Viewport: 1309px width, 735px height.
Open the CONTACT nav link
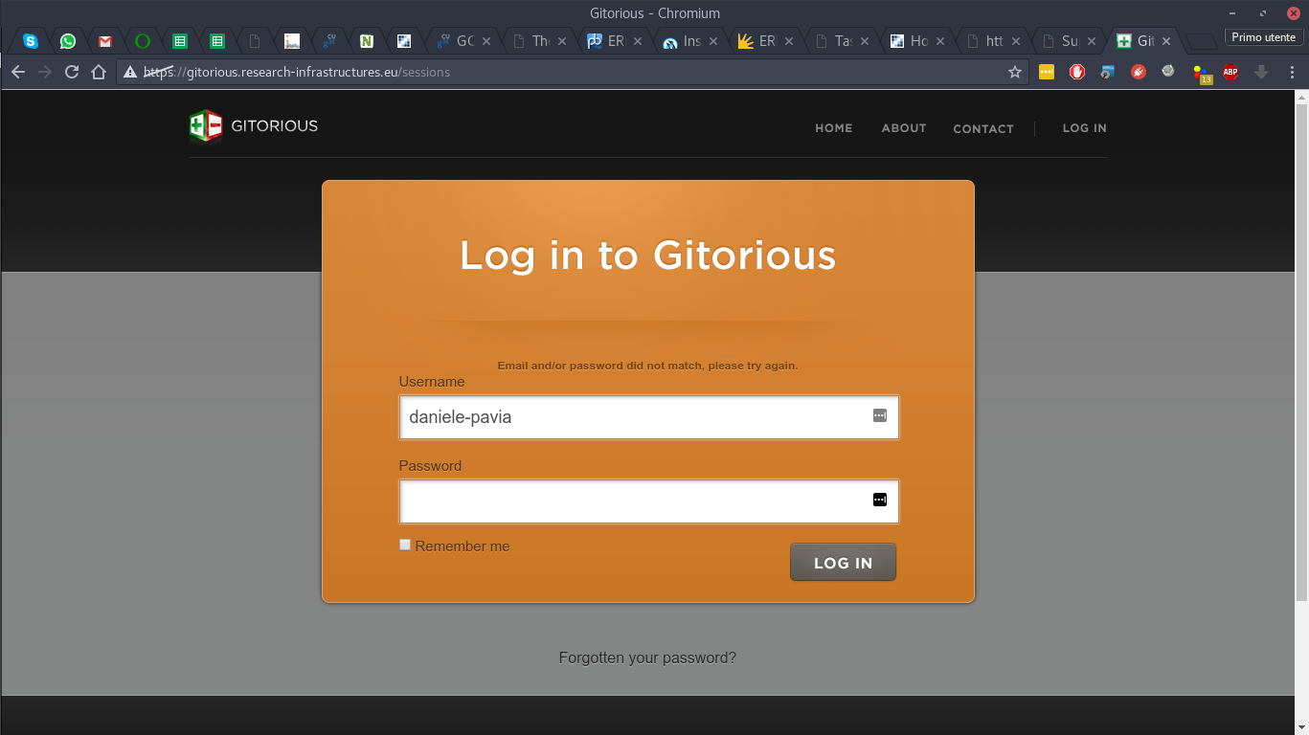point(983,128)
